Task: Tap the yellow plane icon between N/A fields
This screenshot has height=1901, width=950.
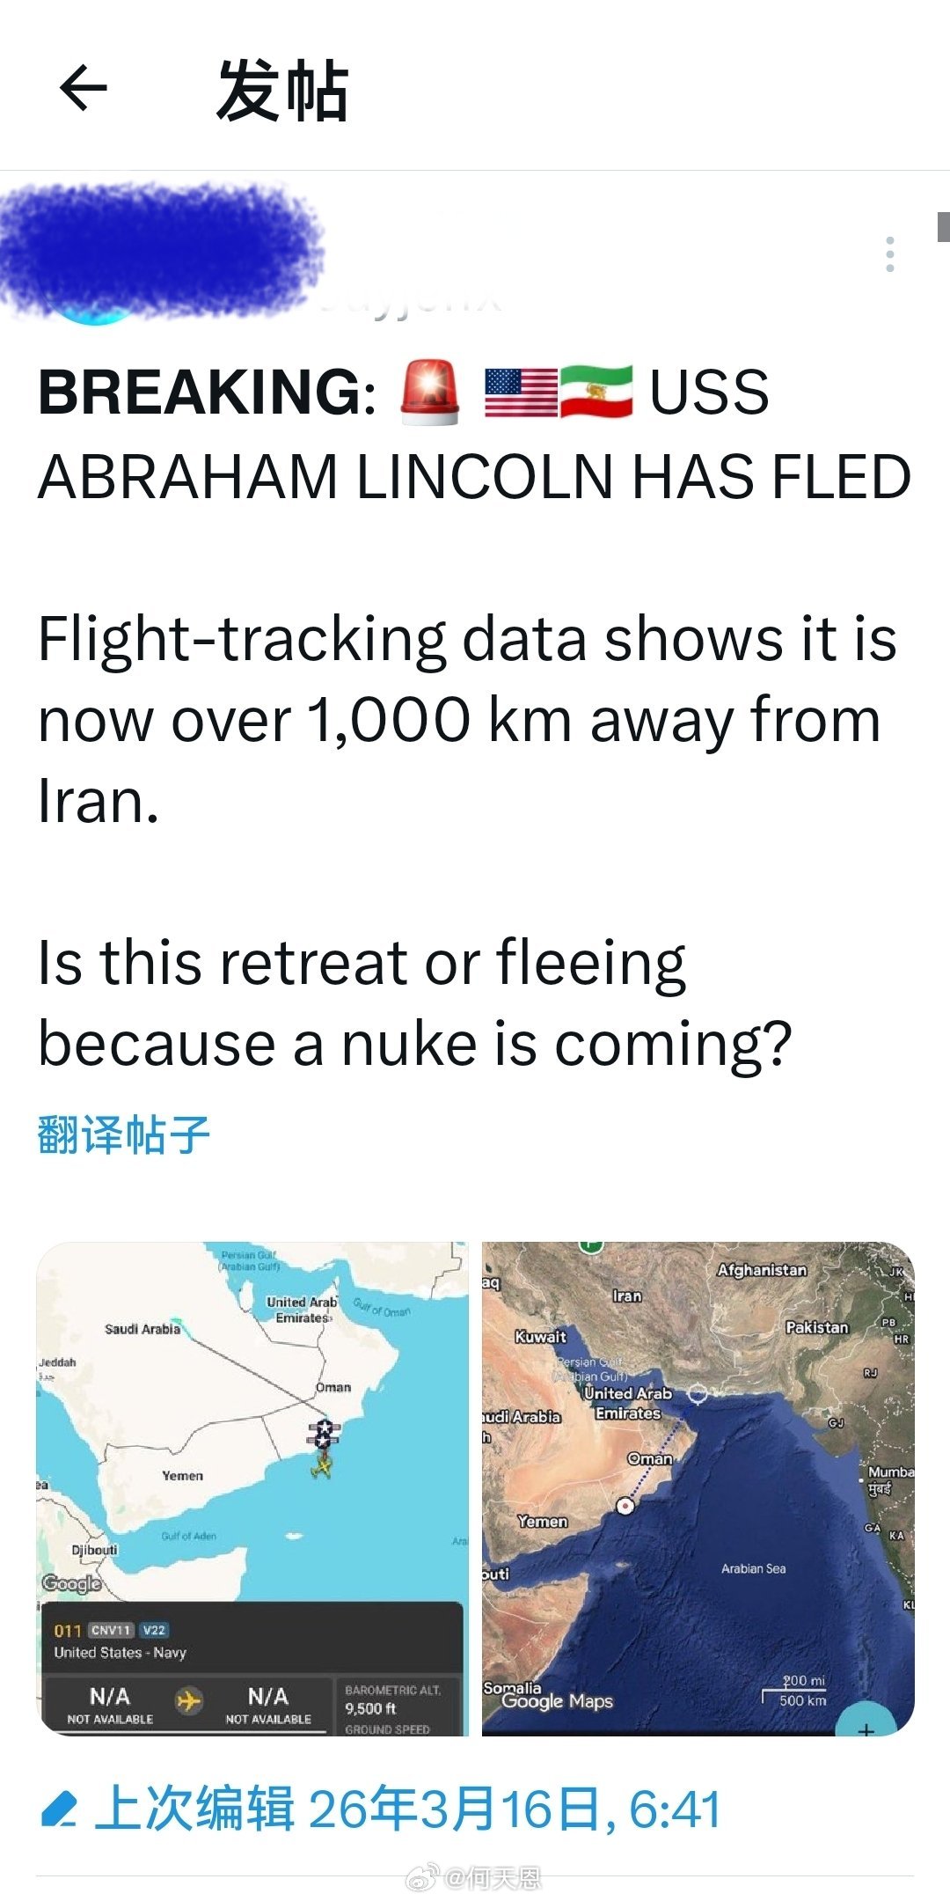Action: point(188,1701)
